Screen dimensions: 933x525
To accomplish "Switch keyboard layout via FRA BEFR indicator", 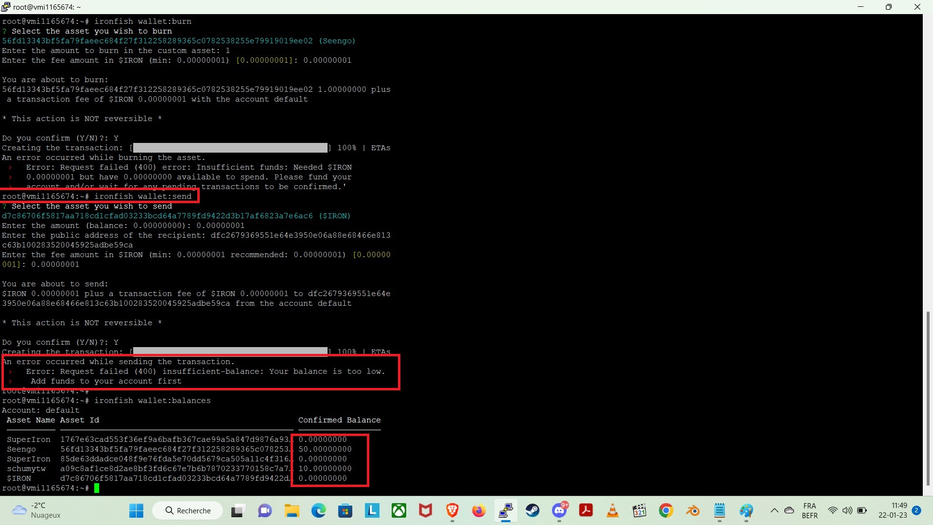I will (810, 510).
